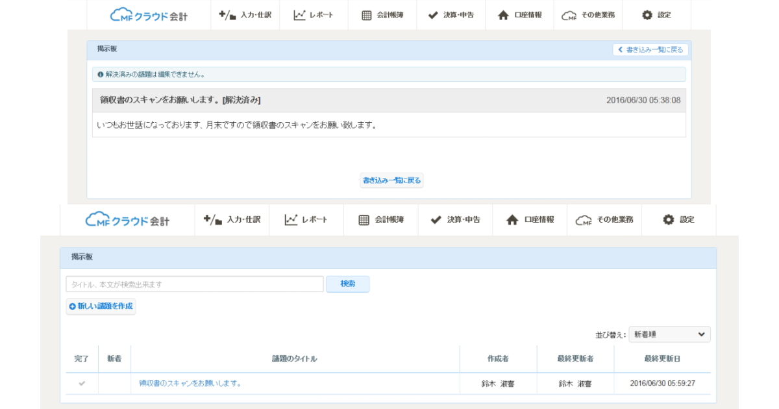The height and width of the screenshot is (409, 779).
Task: Click timestamp 2016/06/30 05:38:08 in top window
Action: click(643, 101)
